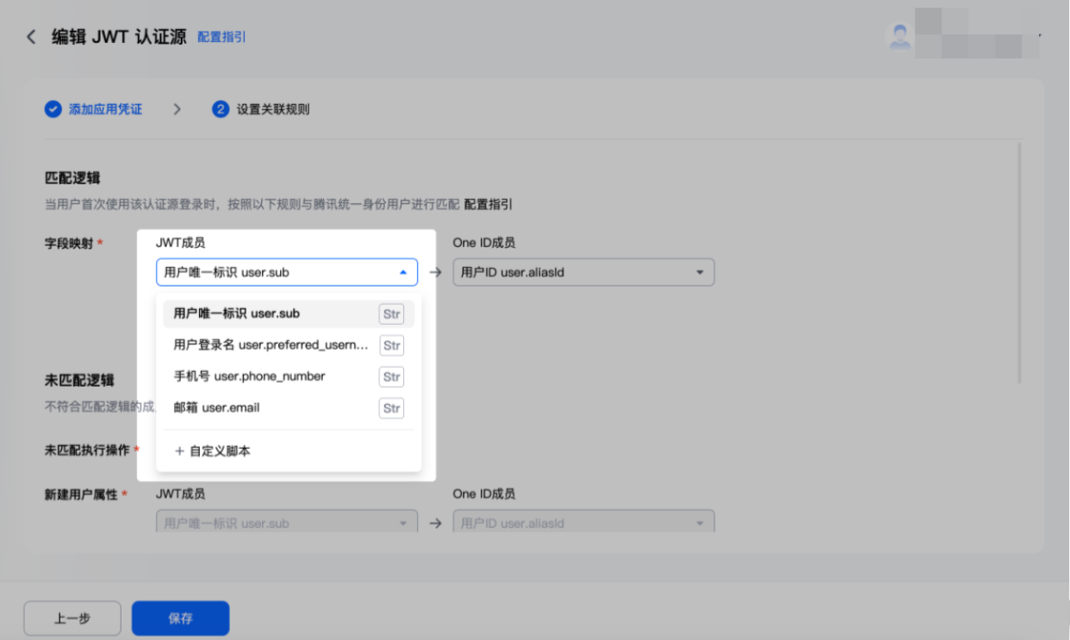The height and width of the screenshot is (640, 1070).
Task: Go back with the 上一步 button
Action: [72, 618]
